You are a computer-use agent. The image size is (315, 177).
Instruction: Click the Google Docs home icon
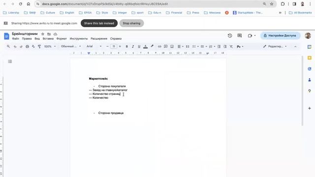pos(6,36)
